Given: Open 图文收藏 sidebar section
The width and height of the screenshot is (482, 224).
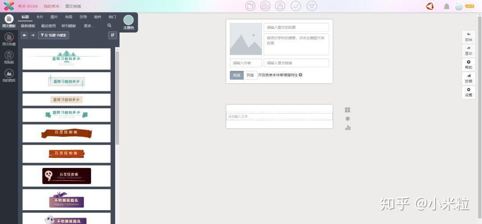Looking at the screenshot, I should [x=9, y=39].
